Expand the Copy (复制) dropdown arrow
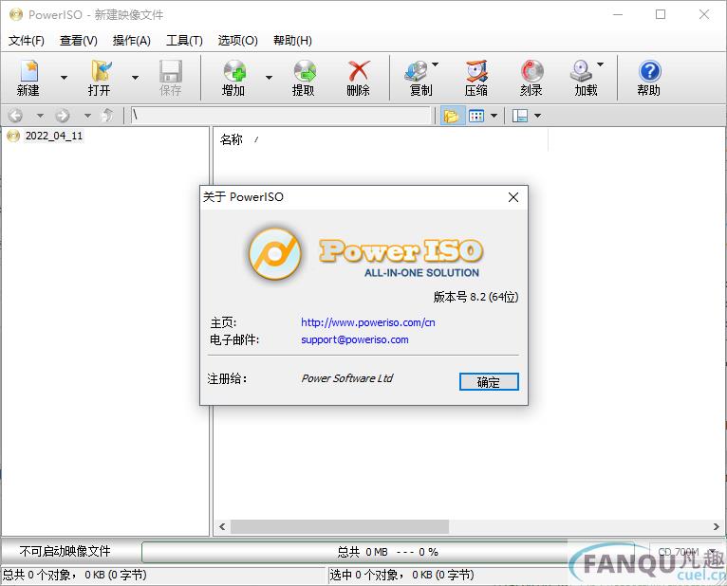 pyautogui.click(x=435, y=64)
